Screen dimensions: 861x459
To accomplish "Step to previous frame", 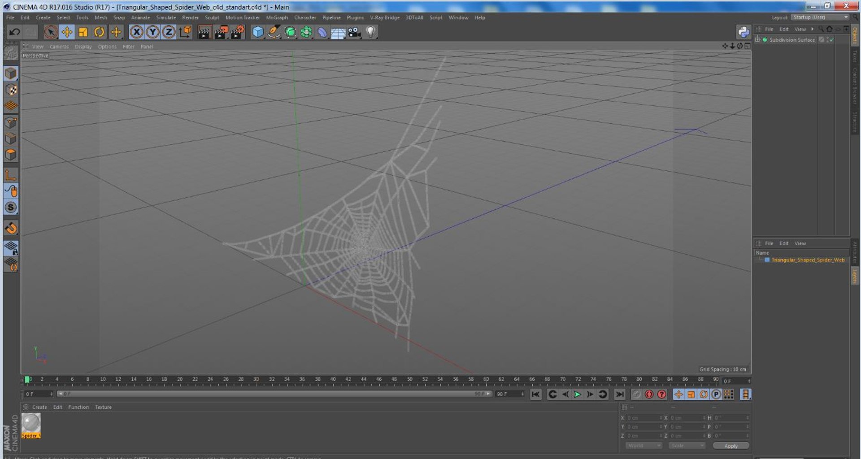I will 565,394.
